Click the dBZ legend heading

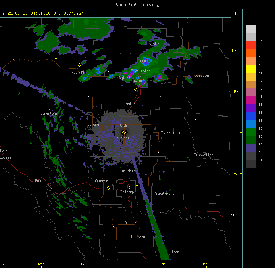coord(258,17)
